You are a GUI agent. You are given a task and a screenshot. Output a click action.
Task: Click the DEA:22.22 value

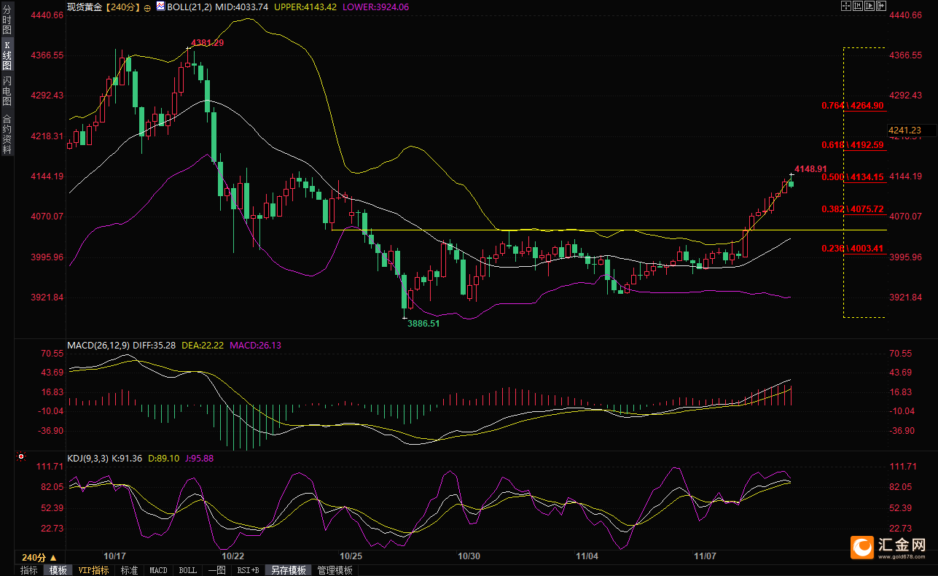pyautogui.click(x=202, y=345)
